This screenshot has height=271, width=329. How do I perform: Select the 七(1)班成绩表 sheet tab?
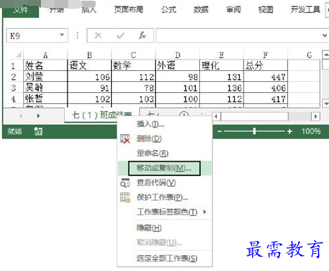[x=102, y=115]
